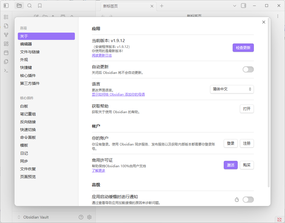Open graph view from the left ribbon

6,35
